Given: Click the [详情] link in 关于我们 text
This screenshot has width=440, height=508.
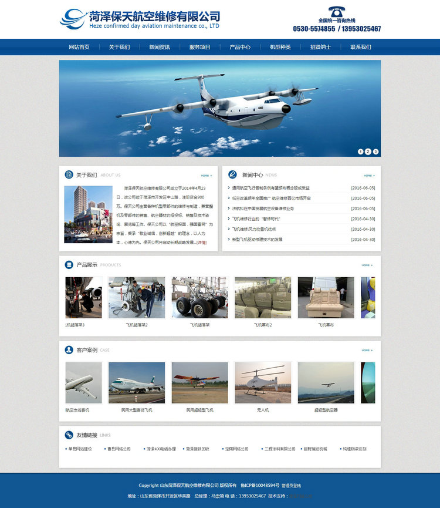Looking at the screenshot, I should pos(201,242).
